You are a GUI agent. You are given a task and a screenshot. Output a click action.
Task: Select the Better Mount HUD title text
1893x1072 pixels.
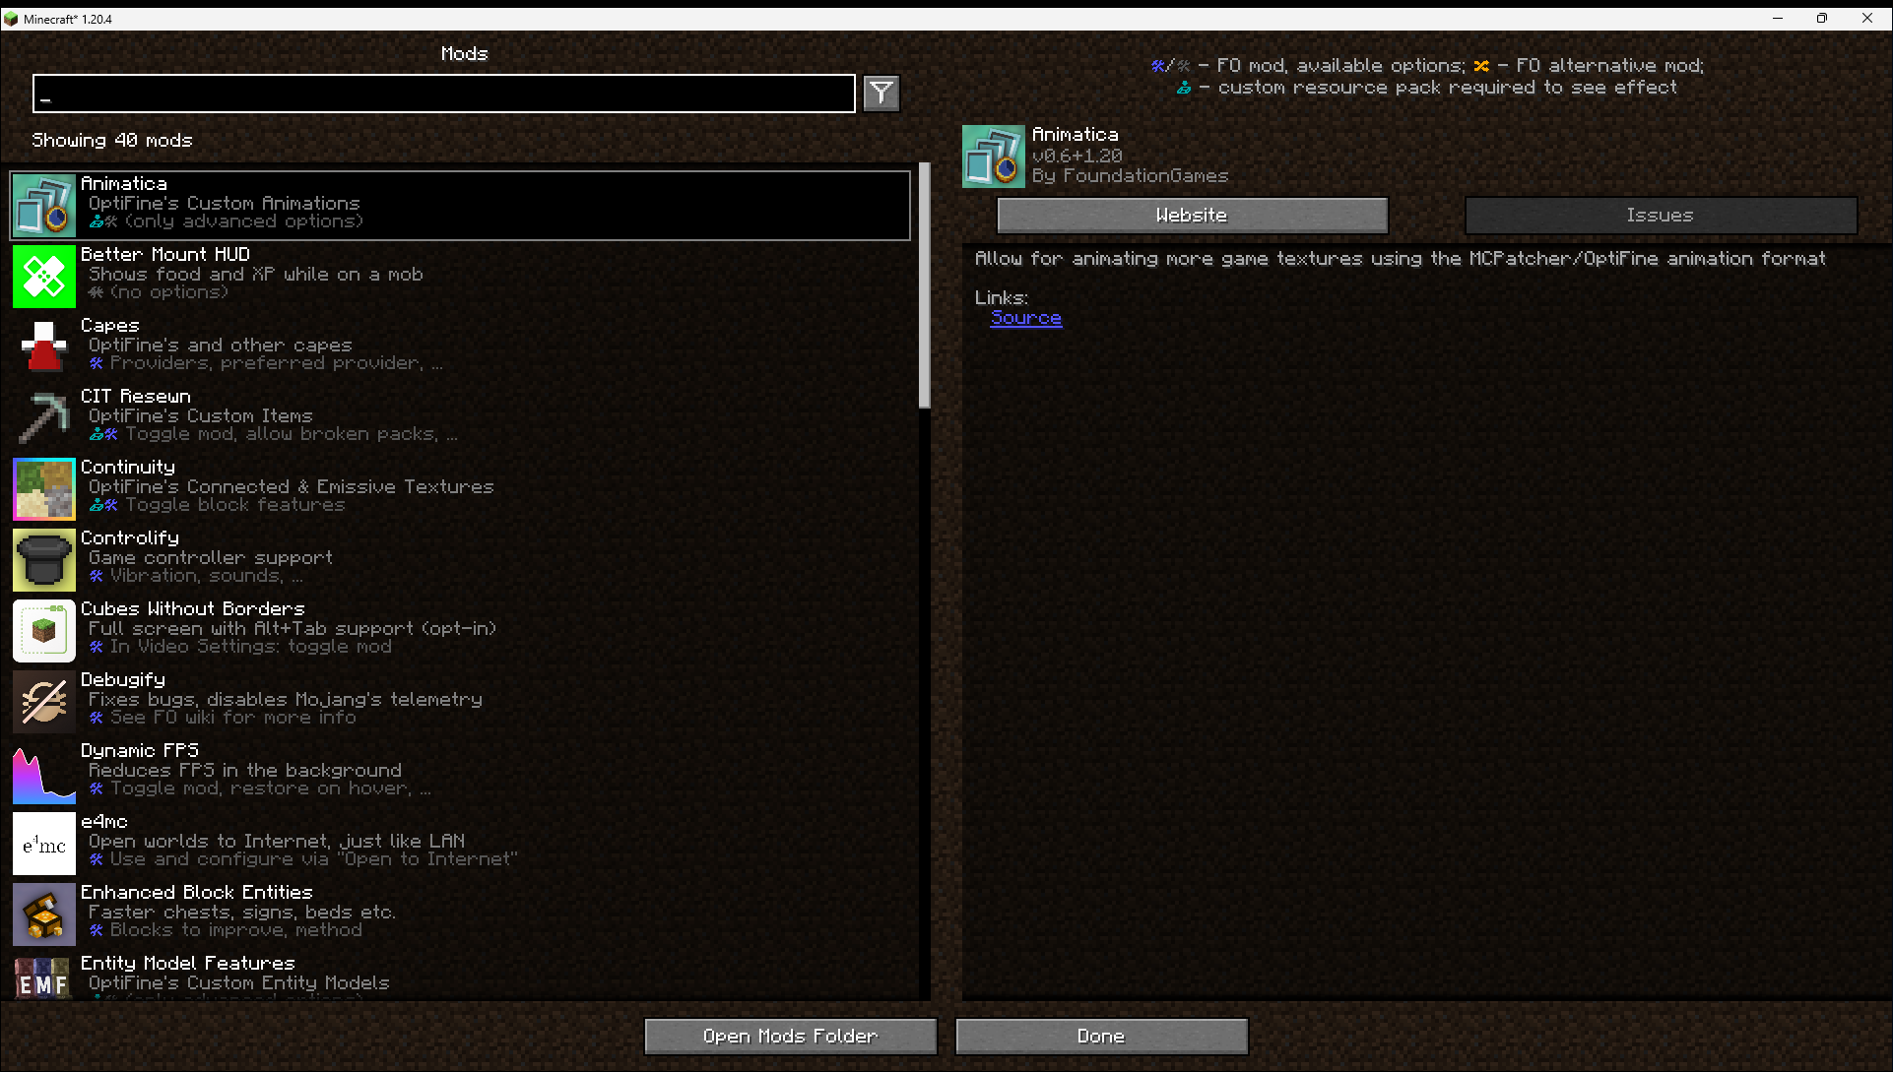coord(165,255)
